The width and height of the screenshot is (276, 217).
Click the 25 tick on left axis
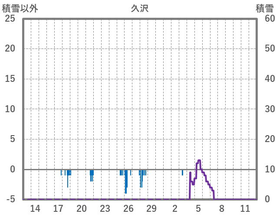coord(10,19)
